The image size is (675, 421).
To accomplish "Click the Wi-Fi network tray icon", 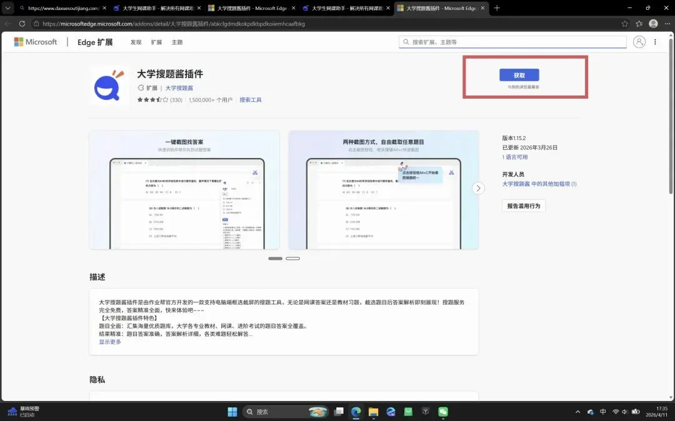I will [x=616, y=412].
